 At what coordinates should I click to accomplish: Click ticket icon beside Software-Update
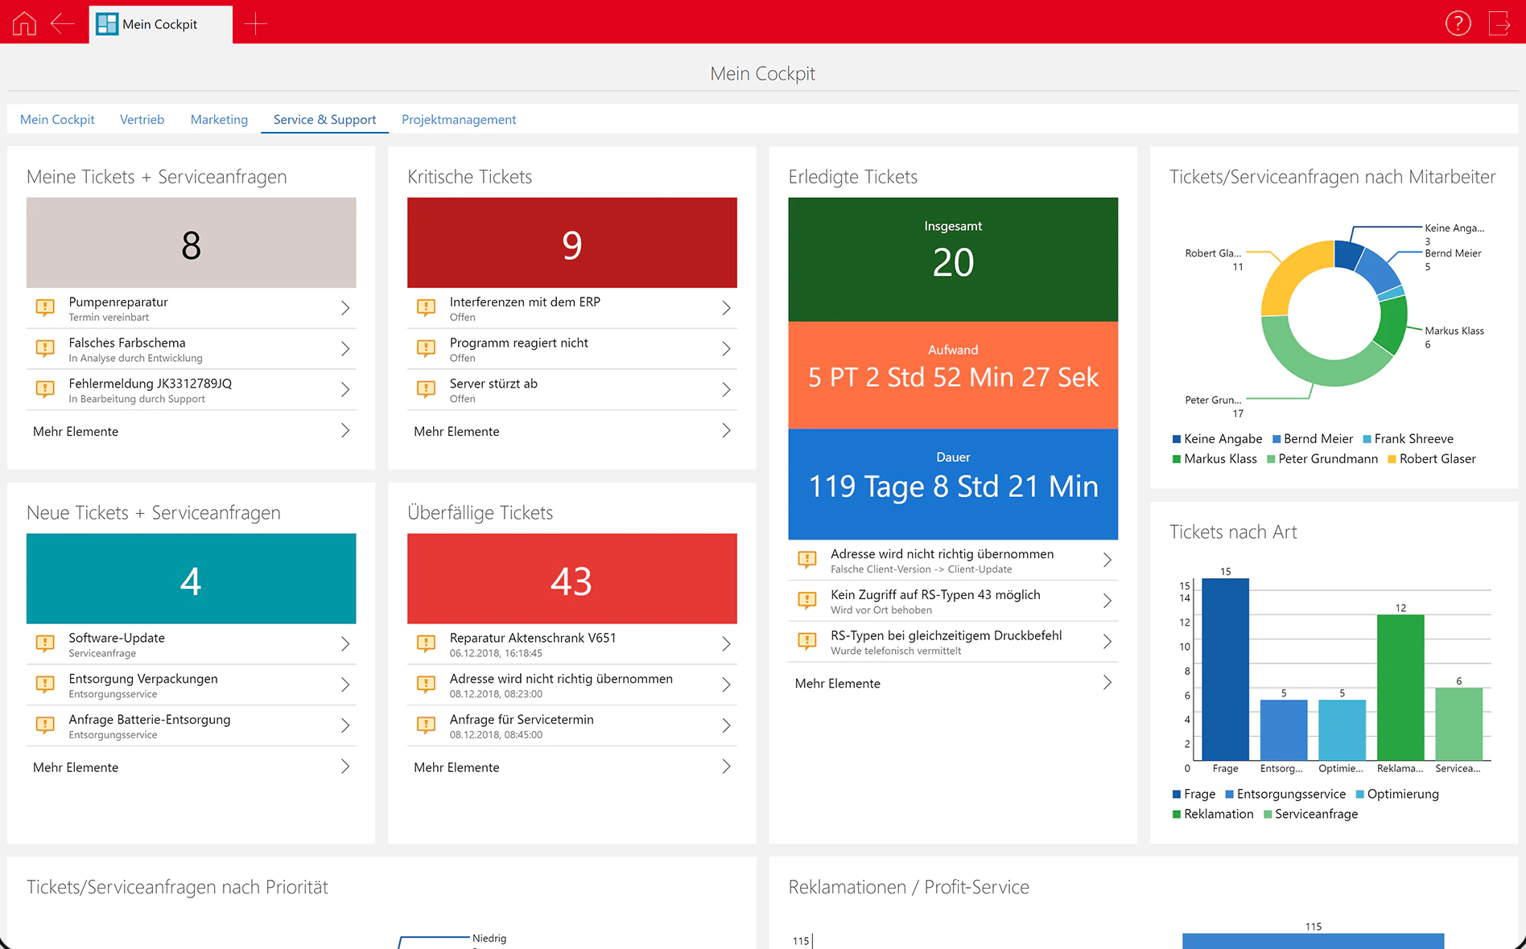(x=46, y=643)
